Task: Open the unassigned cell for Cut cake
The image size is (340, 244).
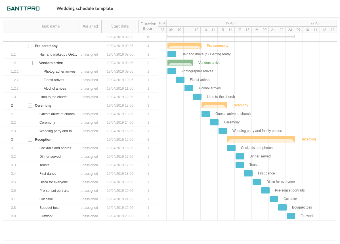Action: (x=89, y=199)
